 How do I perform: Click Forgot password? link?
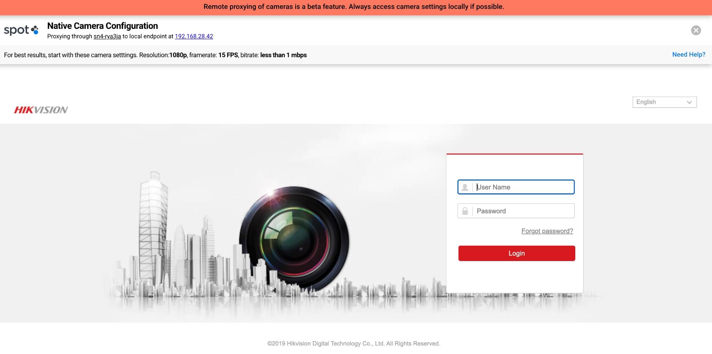(547, 231)
